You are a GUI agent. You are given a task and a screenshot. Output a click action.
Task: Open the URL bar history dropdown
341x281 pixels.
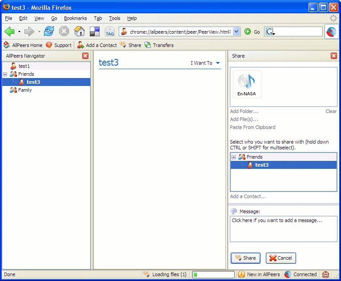[x=236, y=31]
